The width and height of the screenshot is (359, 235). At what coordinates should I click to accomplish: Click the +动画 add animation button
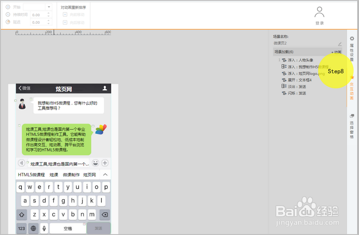[336, 52]
